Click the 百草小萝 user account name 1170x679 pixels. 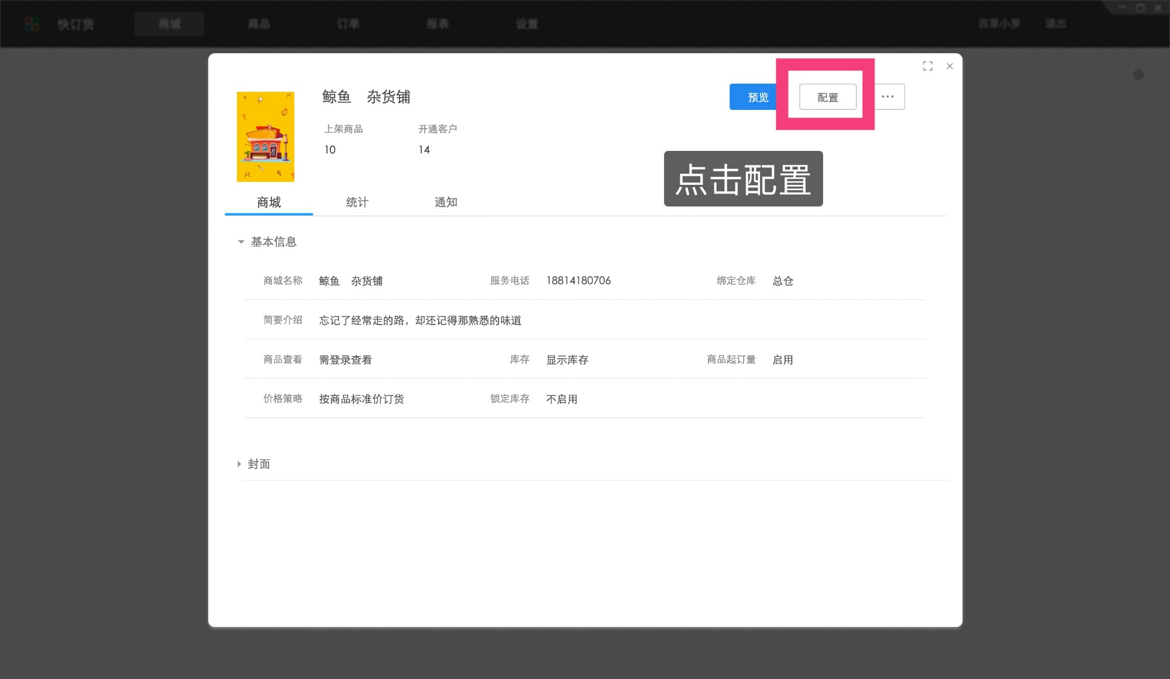(1000, 23)
